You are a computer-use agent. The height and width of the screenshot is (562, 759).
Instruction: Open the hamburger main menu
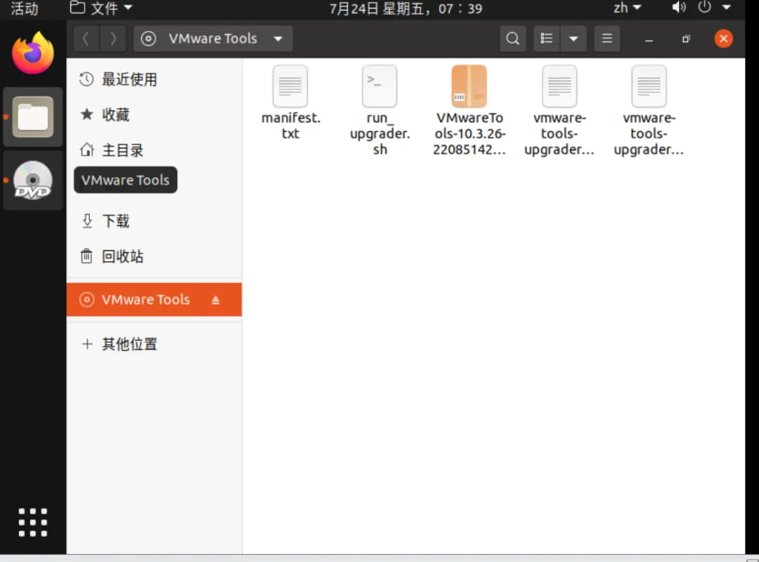[607, 39]
